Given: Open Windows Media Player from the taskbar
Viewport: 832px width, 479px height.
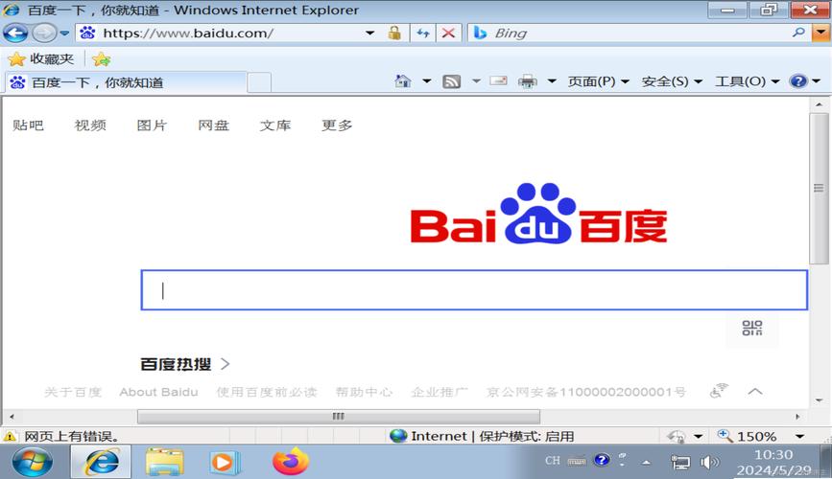Looking at the screenshot, I should point(225,462).
